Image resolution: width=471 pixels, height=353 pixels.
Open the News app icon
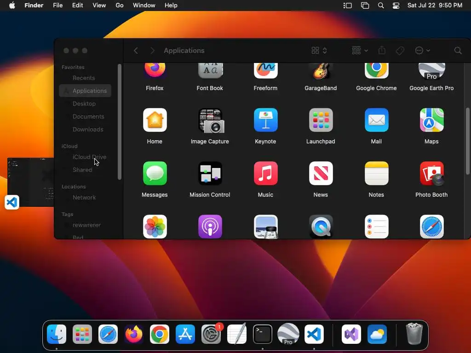coord(321,173)
